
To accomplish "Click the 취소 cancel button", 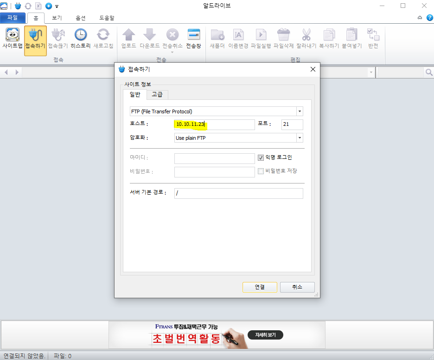I will [x=297, y=287].
